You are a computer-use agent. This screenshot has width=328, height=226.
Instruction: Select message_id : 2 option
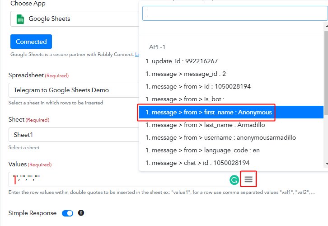tap(231, 74)
